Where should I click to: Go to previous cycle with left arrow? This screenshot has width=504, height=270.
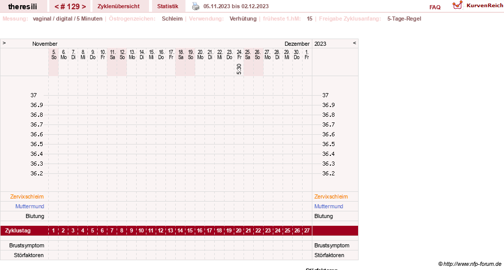pyautogui.click(x=57, y=7)
